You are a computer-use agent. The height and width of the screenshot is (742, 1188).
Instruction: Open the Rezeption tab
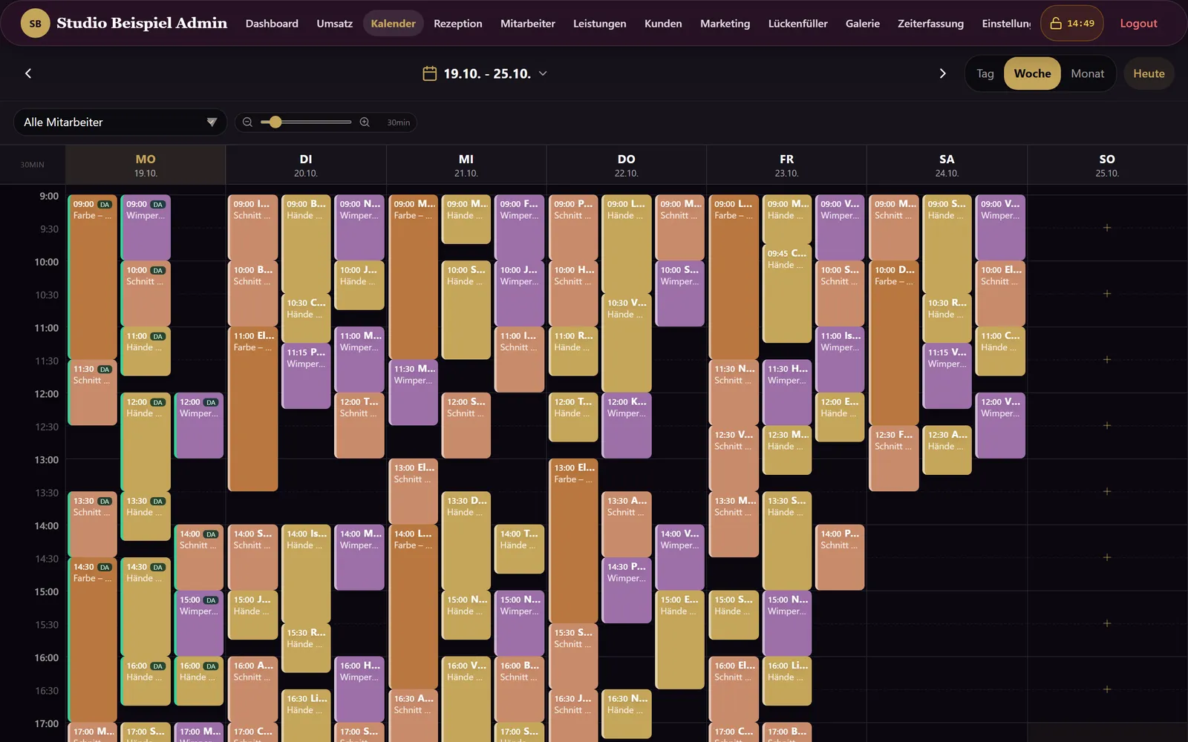coord(457,24)
